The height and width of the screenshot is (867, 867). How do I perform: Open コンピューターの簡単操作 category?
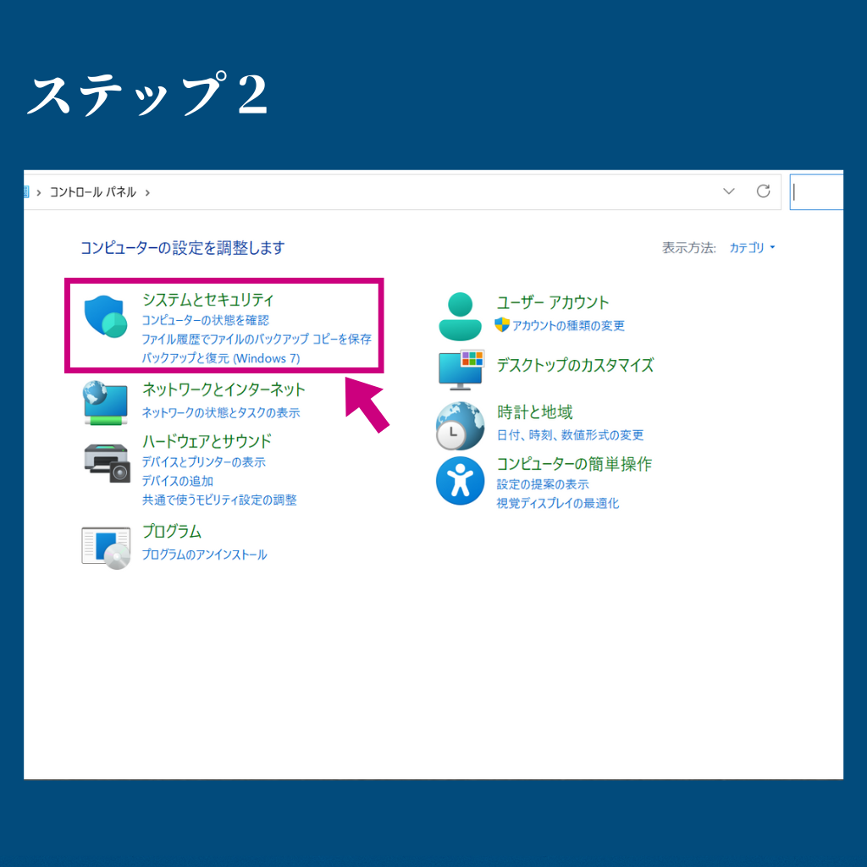(x=574, y=464)
